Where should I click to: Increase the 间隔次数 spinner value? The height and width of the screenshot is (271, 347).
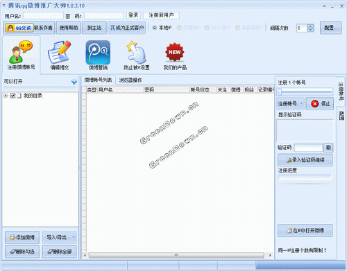310,26
